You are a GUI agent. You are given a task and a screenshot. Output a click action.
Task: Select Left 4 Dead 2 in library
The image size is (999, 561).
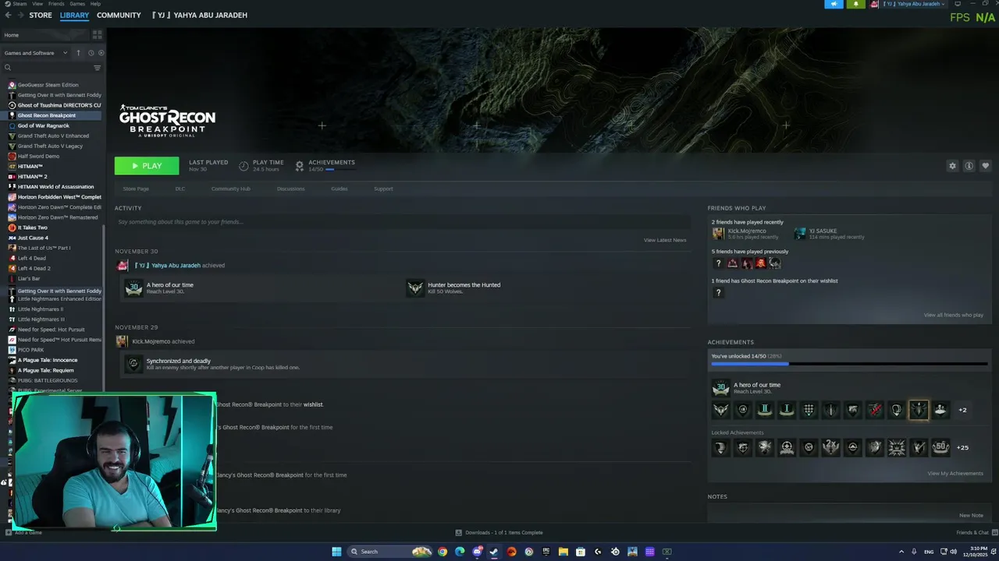(x=34, y=268)
